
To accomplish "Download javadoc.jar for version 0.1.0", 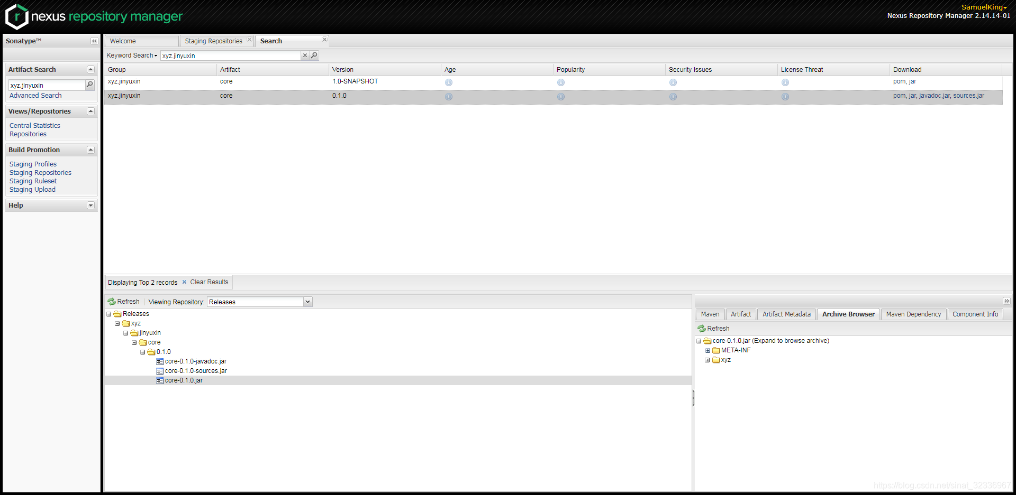I will tap(935, 96).
